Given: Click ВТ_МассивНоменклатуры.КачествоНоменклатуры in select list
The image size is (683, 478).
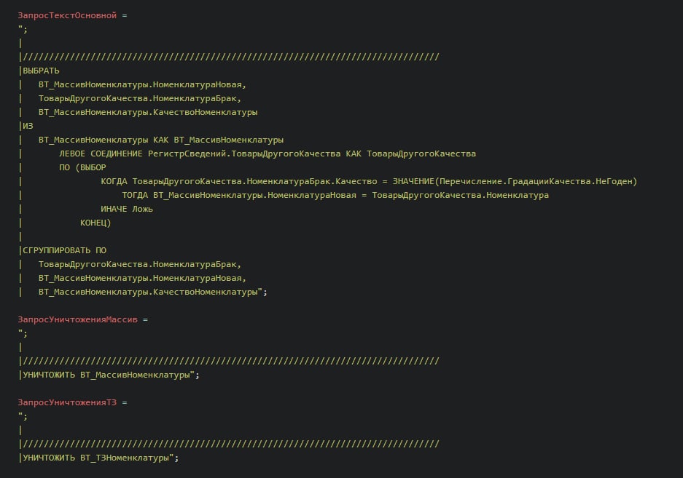Looking at the screenshot, I should [148, 112].
